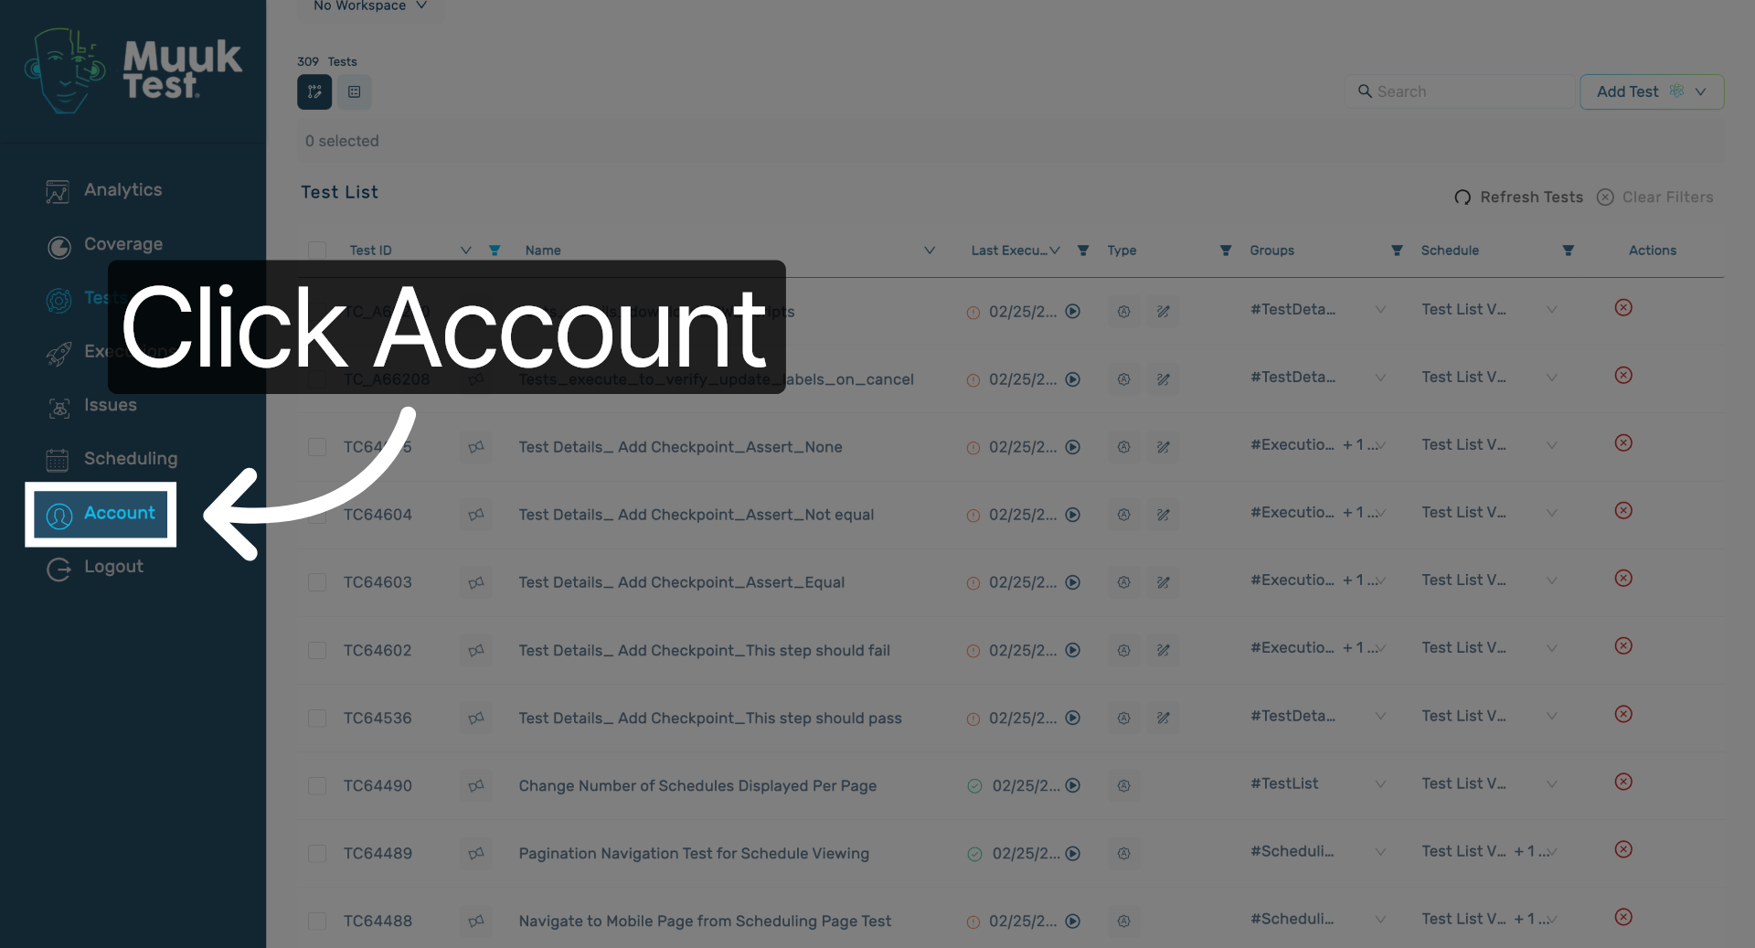Click inside the Search field
The width and height of the screenshot is (1755, 948).
(1460, 91)
